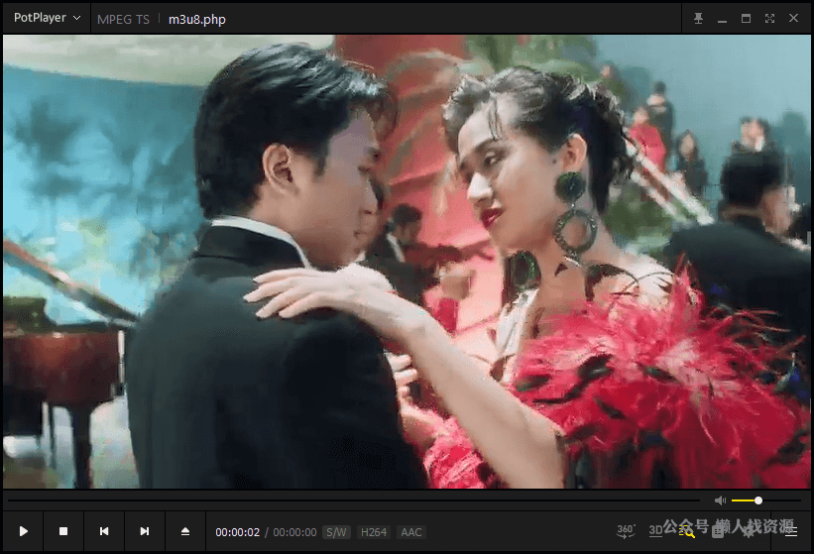Stop the video with the Stop button
Image resolution: width=814 pixels, height=554 pixels.
coord(63,531)
